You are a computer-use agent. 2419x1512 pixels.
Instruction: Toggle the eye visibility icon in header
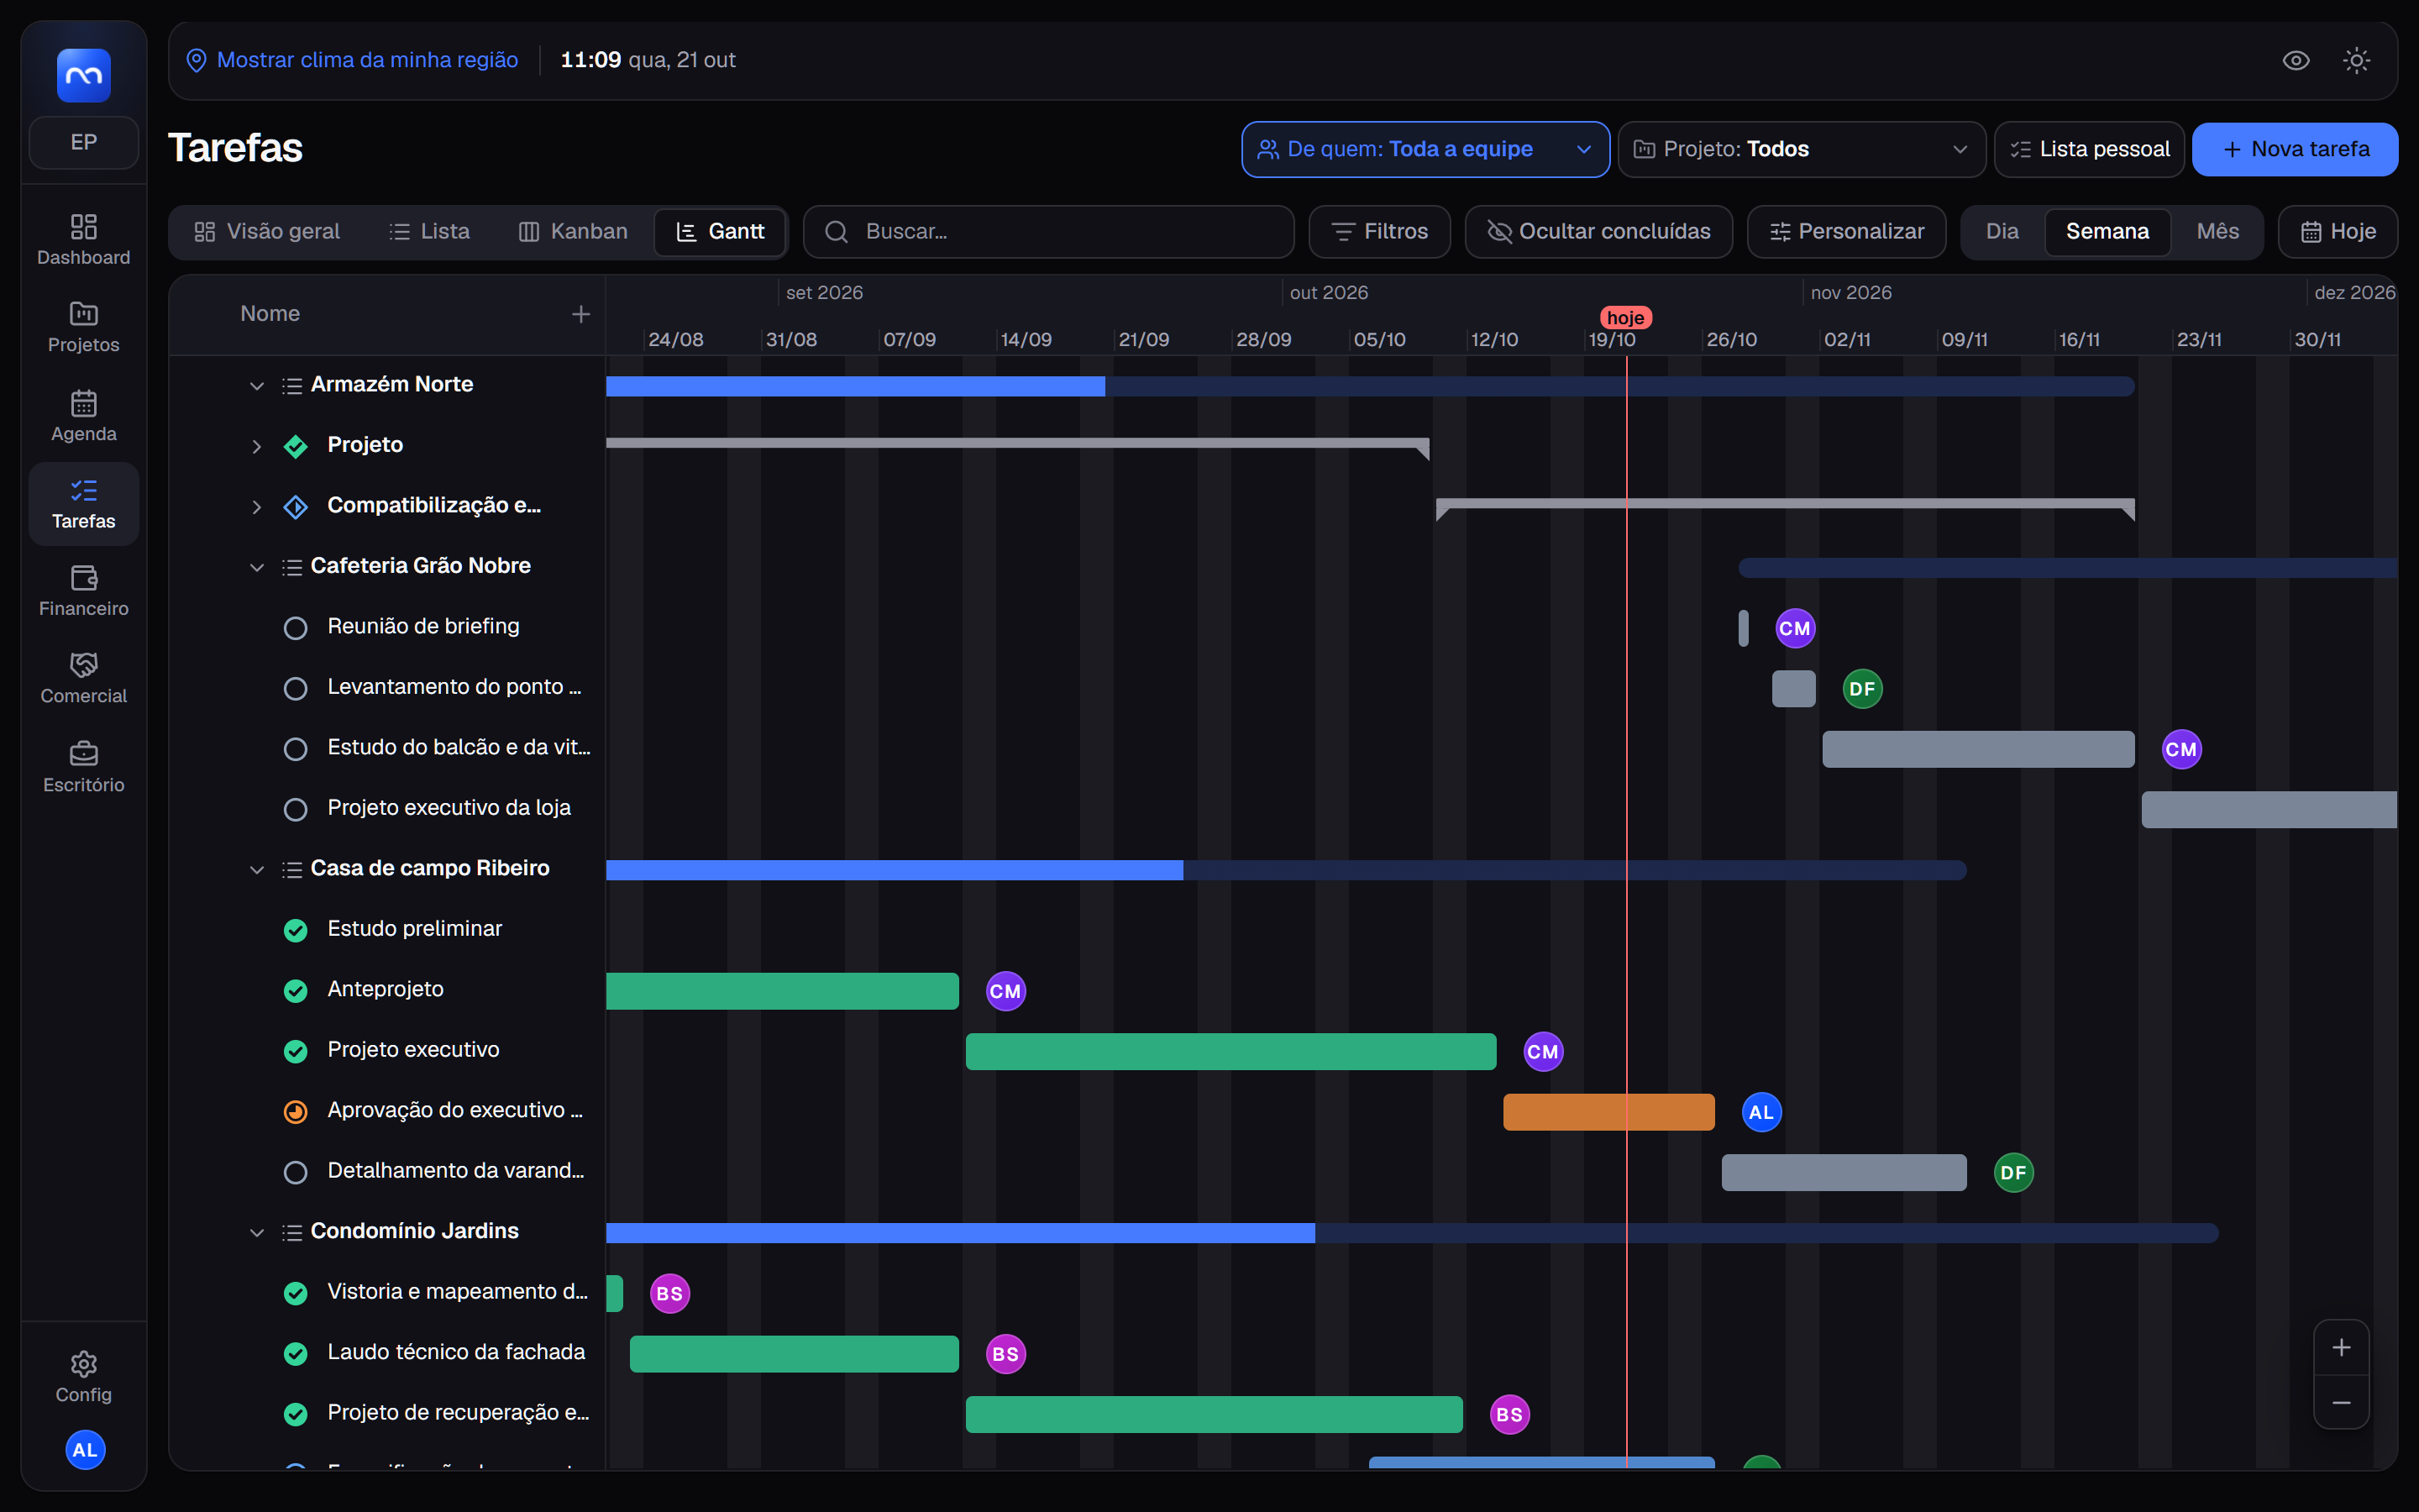pyautogui.click(x=2296, y=60)
